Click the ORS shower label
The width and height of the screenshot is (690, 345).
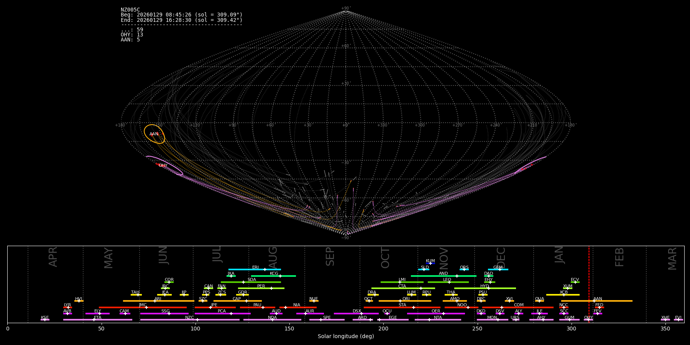click(464, 268)
